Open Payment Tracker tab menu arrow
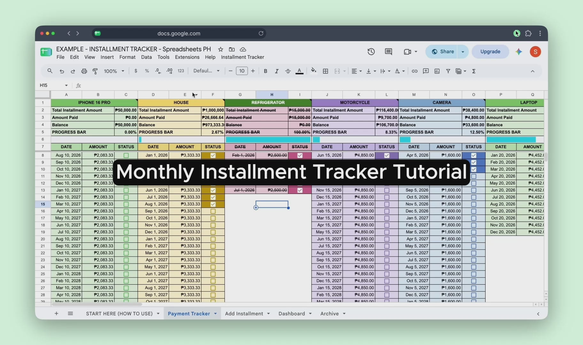 [215, 314]
